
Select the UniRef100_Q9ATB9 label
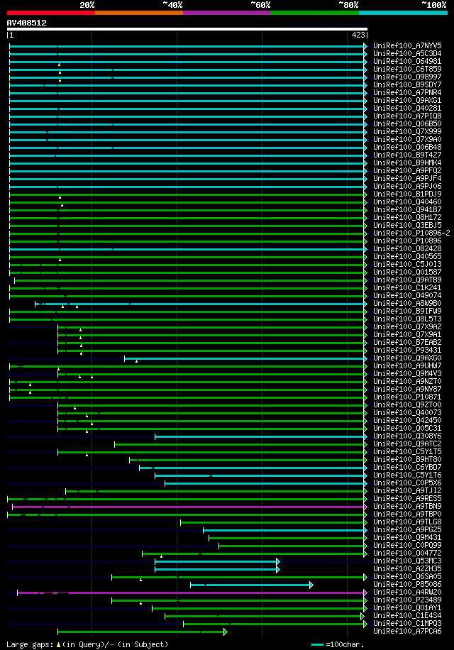click(x=407, y=280)
